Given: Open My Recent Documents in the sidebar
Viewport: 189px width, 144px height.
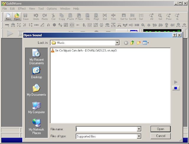Looking at the screenshot, I should 36,57.
